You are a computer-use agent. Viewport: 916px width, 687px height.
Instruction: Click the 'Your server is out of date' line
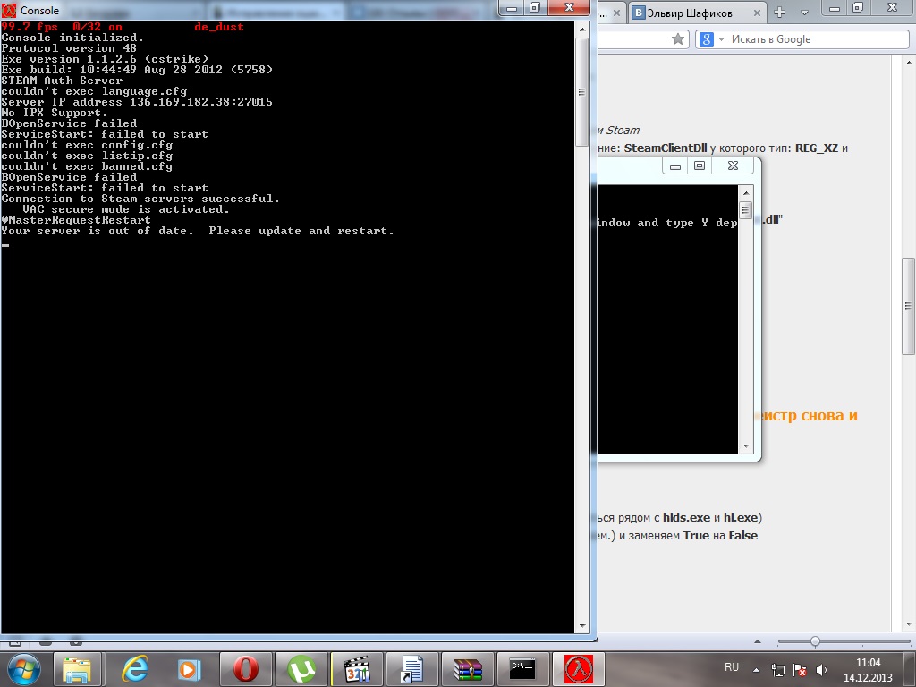coord(198,231)
